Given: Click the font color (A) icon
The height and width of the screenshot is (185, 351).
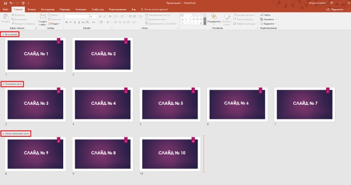Looking at the screenshot, I should click(x=108, y=23).
